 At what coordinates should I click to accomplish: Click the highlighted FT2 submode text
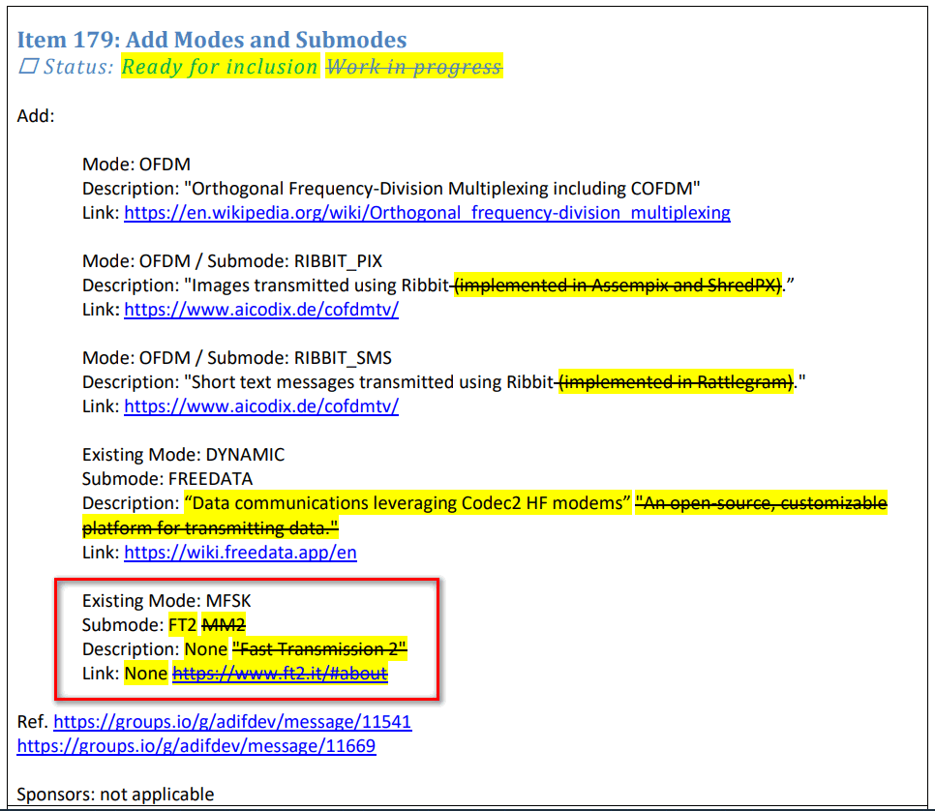tap(182, 625)
